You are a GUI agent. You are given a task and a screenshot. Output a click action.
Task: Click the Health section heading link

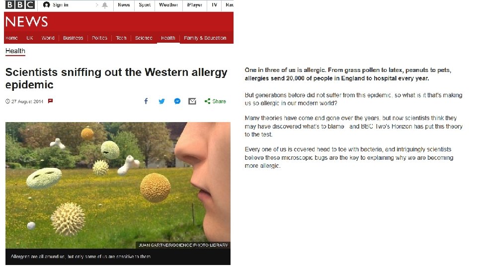click(15, 51)
